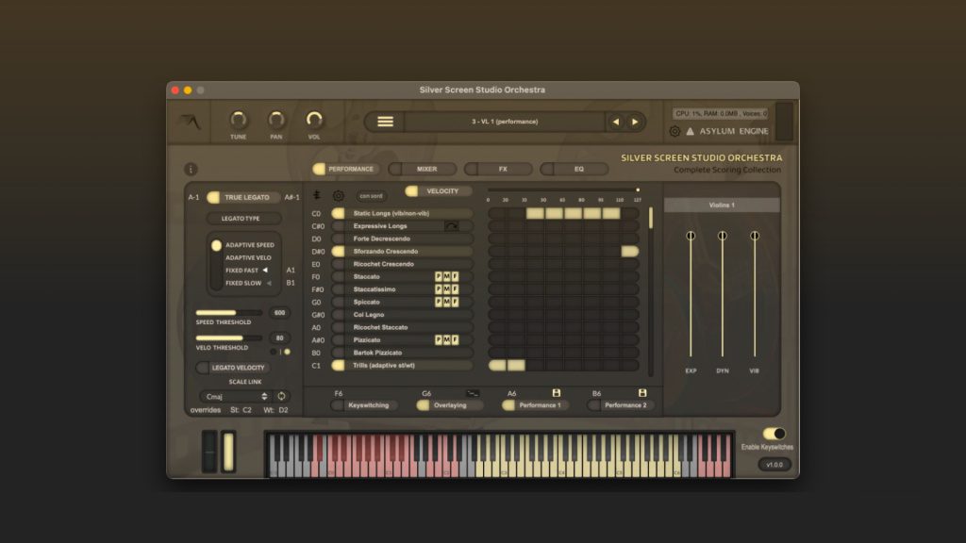
Task: Go to next preset arrow
Action: click(x=635, y=122)
